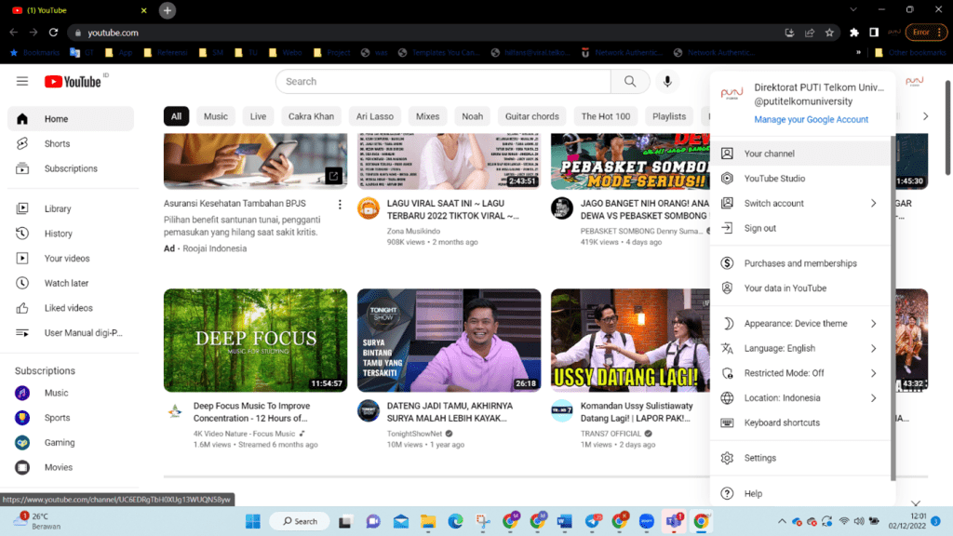Open more options for BPJS ad
Image resolution: width=953 pixels, height=536 pixels.
pyautogui.click(x=340, y=205)
